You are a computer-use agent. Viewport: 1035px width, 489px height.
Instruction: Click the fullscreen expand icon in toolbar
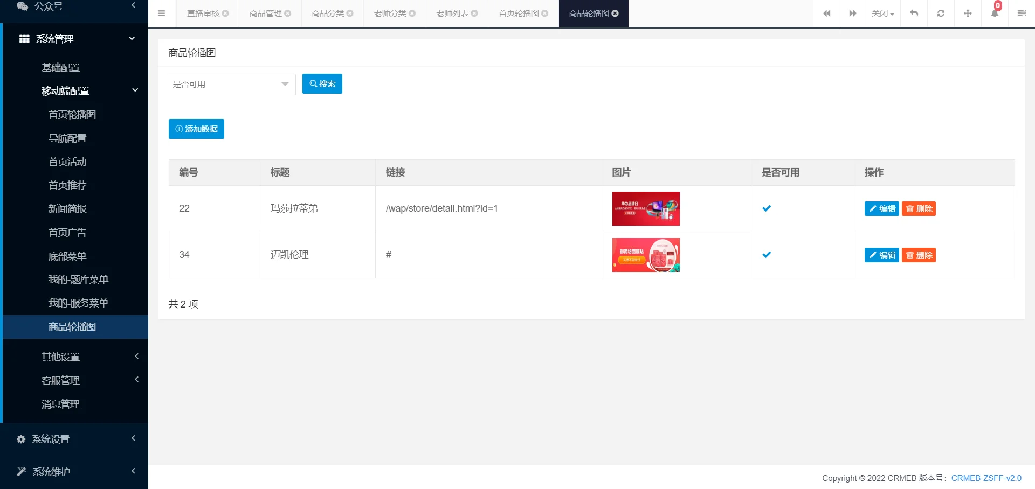pos(968,13)
